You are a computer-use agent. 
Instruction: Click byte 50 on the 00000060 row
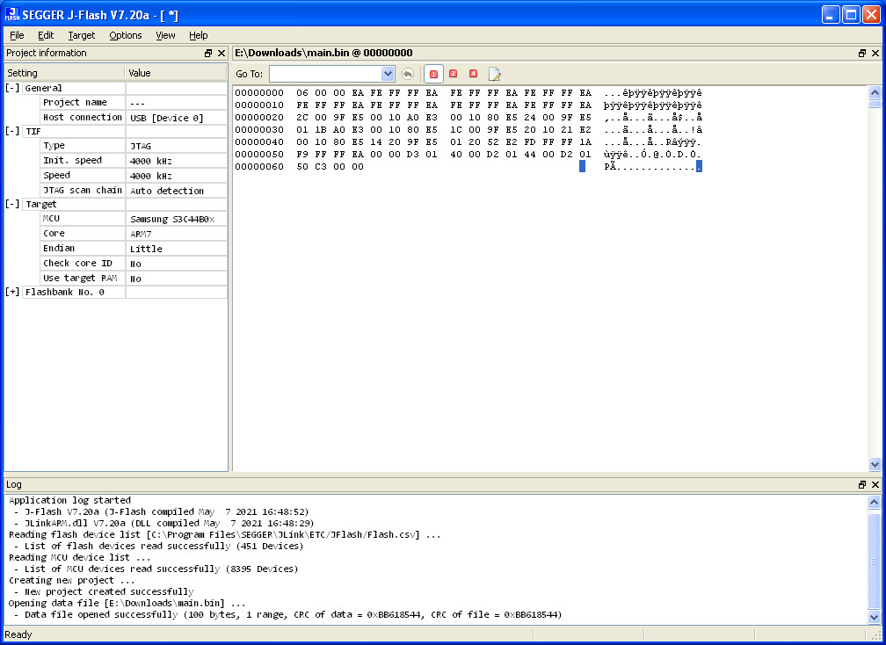click(302, 167)
